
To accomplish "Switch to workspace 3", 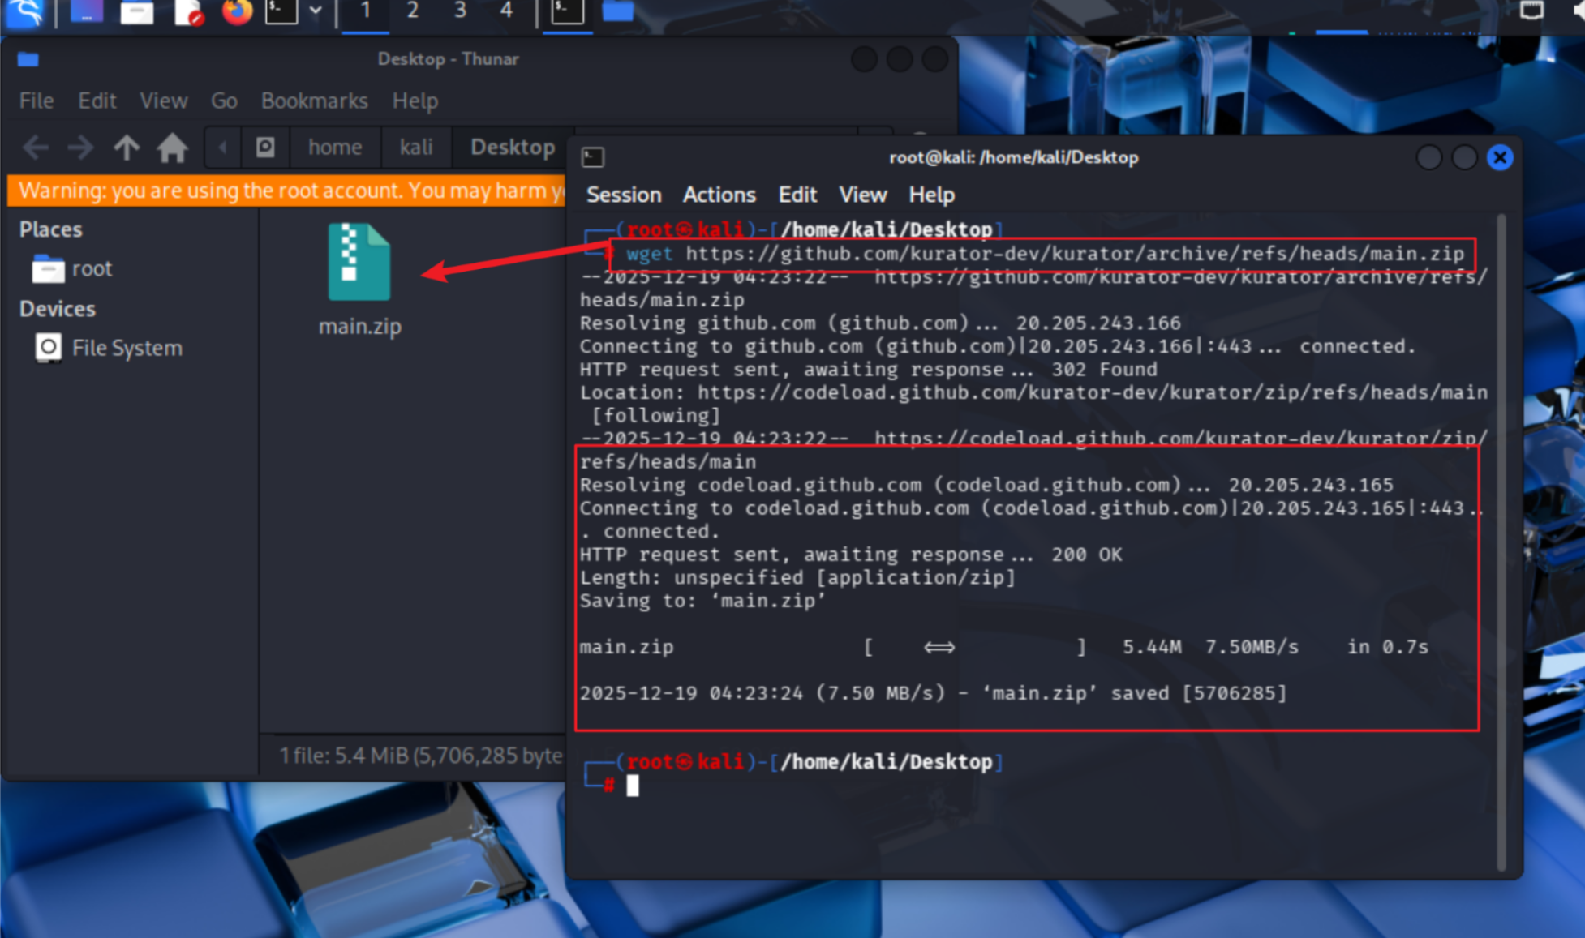I will click(460, 11).
